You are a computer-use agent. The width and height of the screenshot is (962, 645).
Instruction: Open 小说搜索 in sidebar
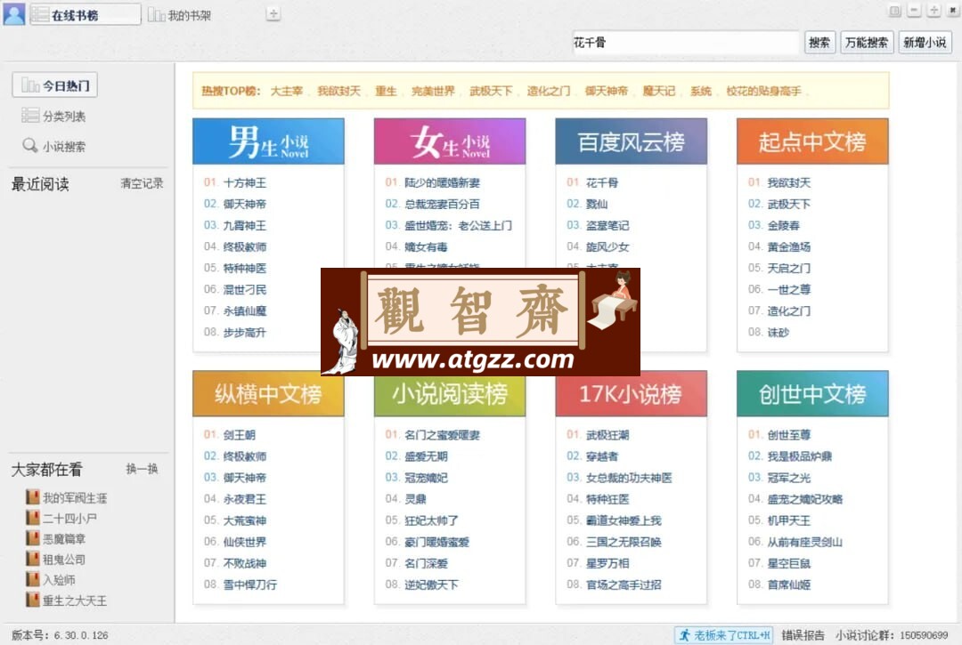pos(54,146)
